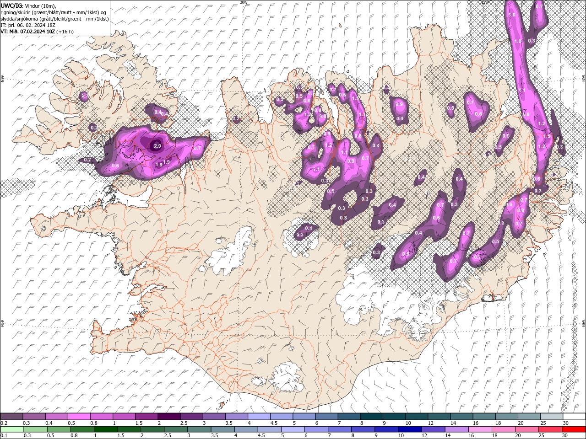Click the palest green 0.1 swatch, bottom legend row
Screen dimensions: 586x439
click(12, 429)
